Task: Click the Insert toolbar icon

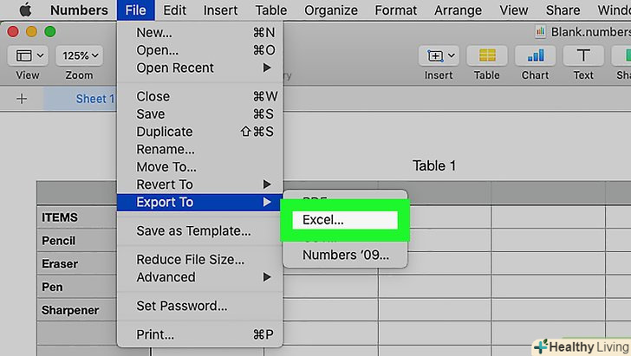Action: click(x=439, y=56)
